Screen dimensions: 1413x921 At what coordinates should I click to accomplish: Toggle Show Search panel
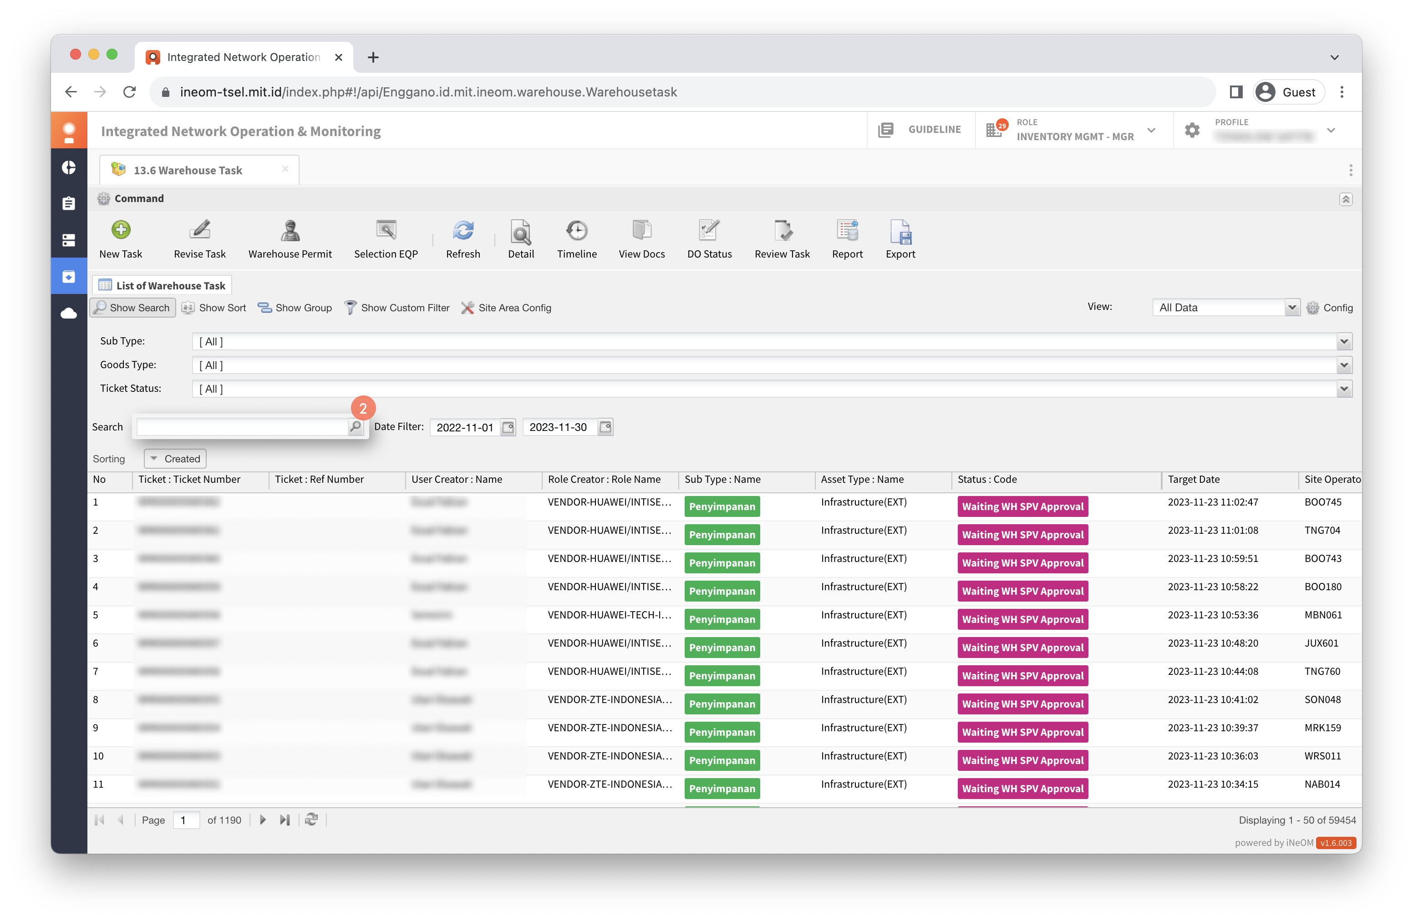coord(132,308)
